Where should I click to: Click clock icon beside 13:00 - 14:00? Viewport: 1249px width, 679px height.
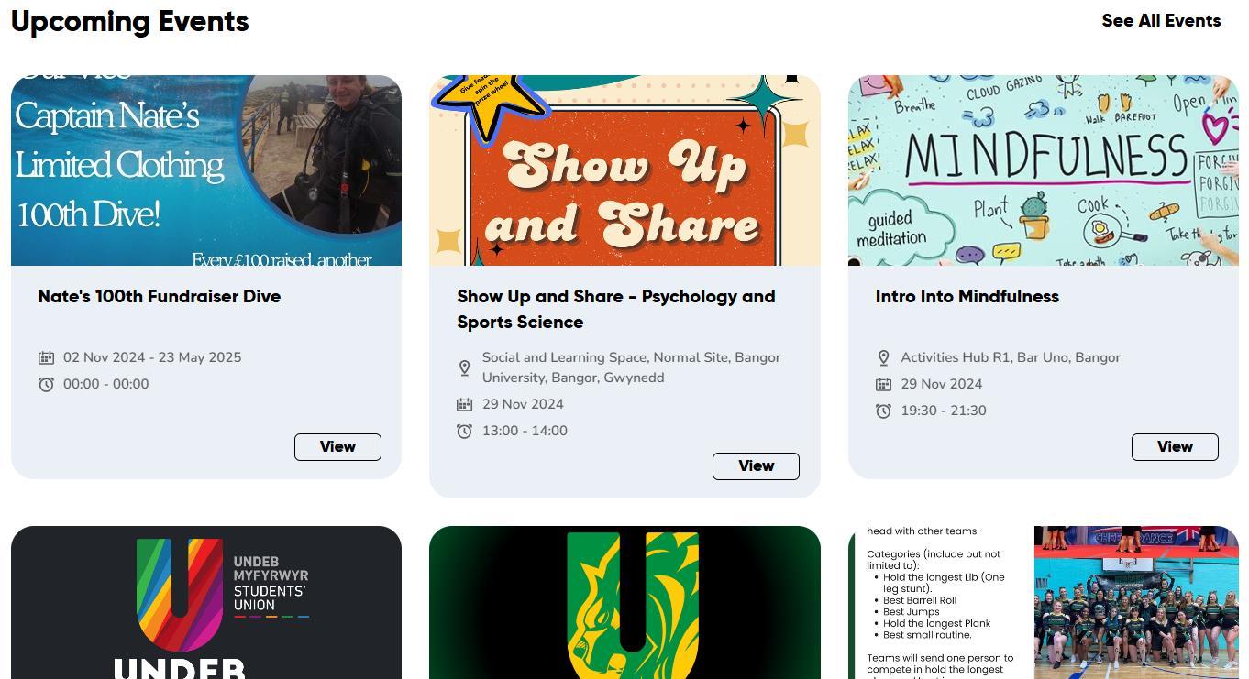(465, 431)
